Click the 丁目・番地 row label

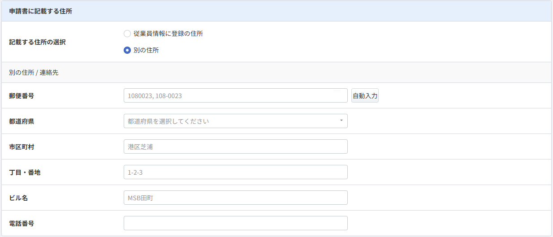pyautogui.click(x=25, y=172)
